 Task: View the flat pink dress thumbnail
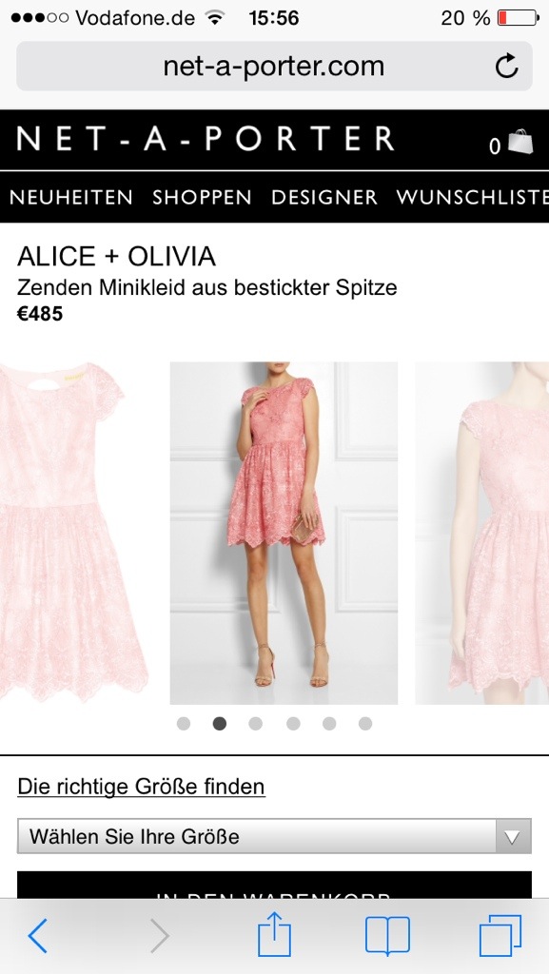[x=73, y=533]
